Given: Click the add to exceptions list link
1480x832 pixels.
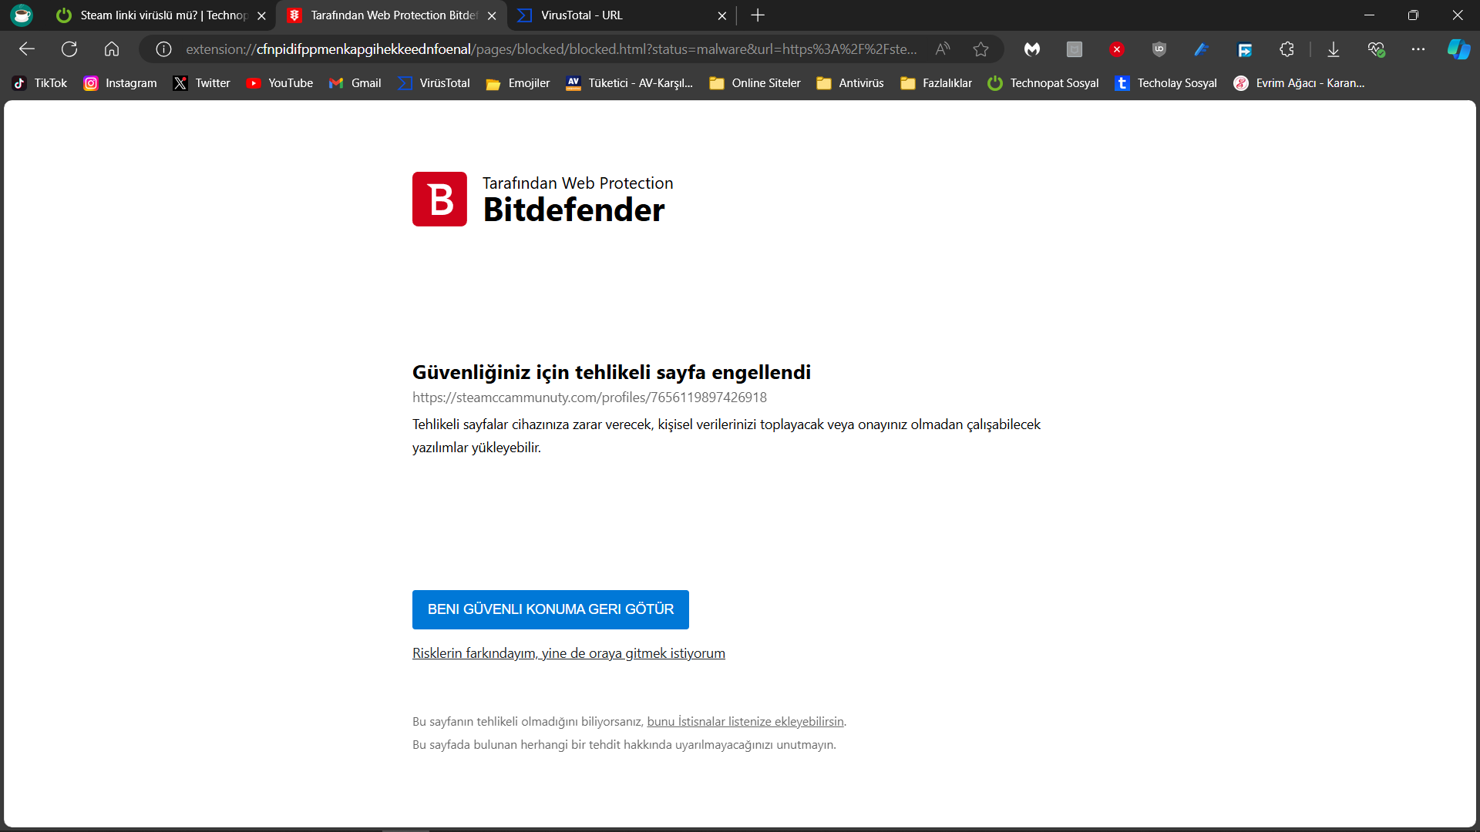Looking at the screenshot, I should pyautogui.click(x=745, y=722).
